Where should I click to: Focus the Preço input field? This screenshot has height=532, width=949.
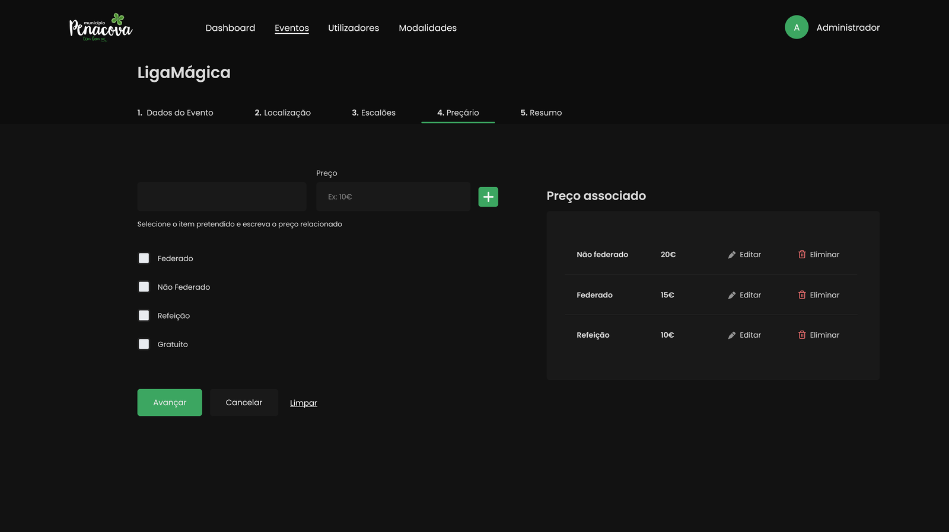[x=393, y=197]
